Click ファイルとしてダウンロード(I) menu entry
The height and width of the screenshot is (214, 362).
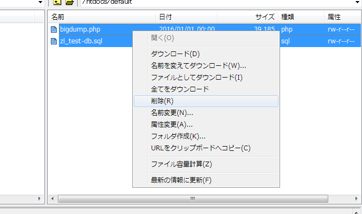coord(197,78)
